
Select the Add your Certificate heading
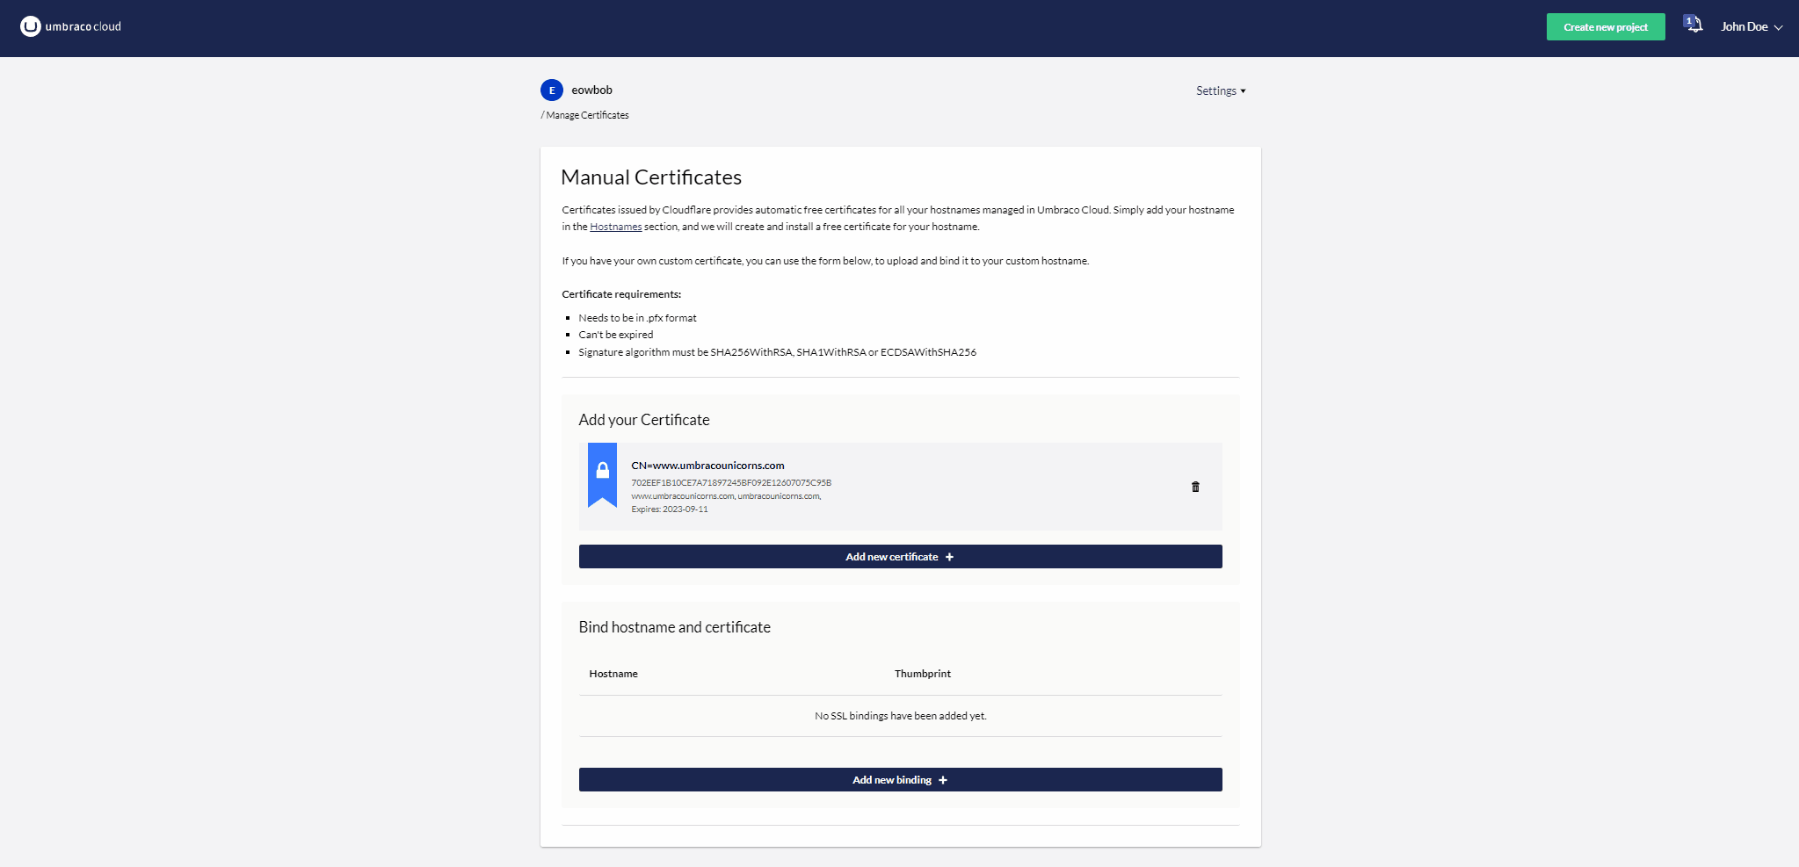coord(644,420)
